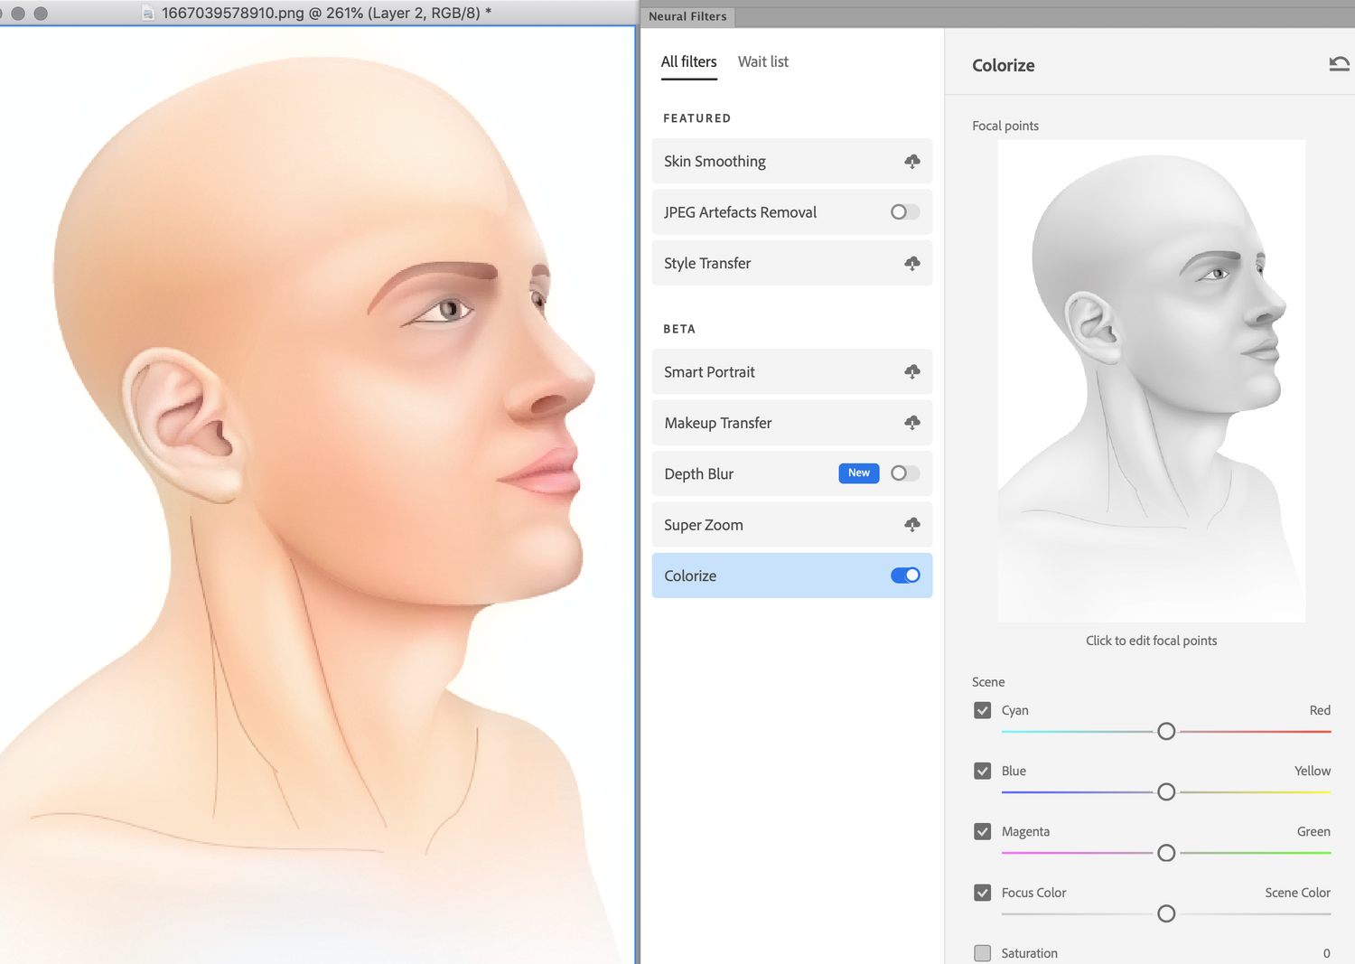Click the Focus Color slider handle

click(x=1166, y=913)
